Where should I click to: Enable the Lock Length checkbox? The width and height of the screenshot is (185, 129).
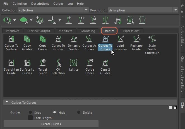[30, 118]
